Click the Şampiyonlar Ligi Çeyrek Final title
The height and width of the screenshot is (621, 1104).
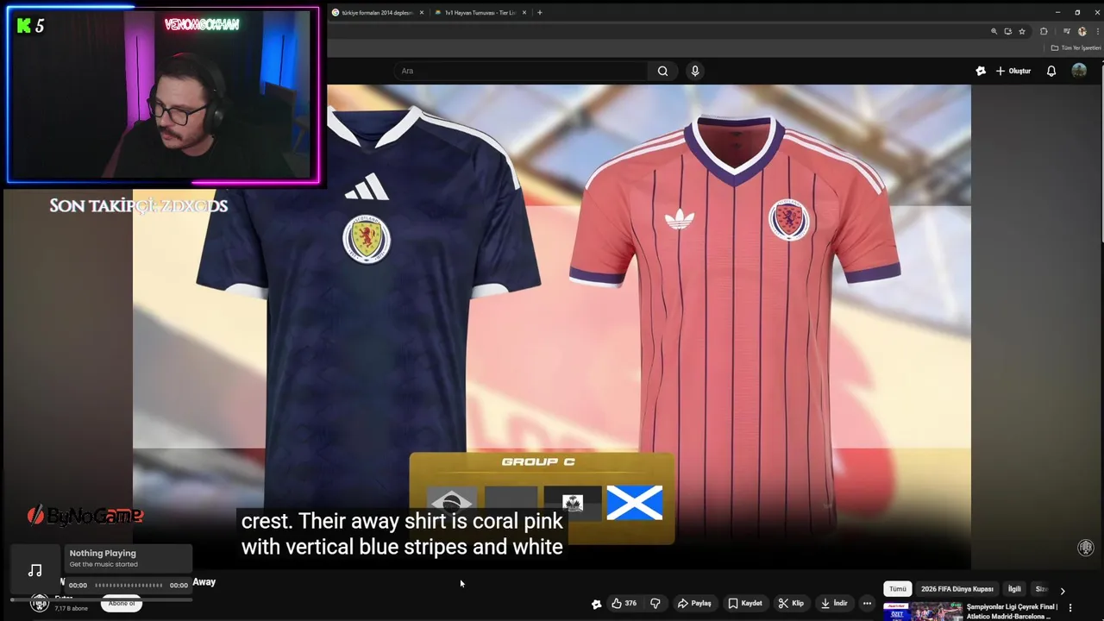pyautogui.click(x=1012, y=612)
